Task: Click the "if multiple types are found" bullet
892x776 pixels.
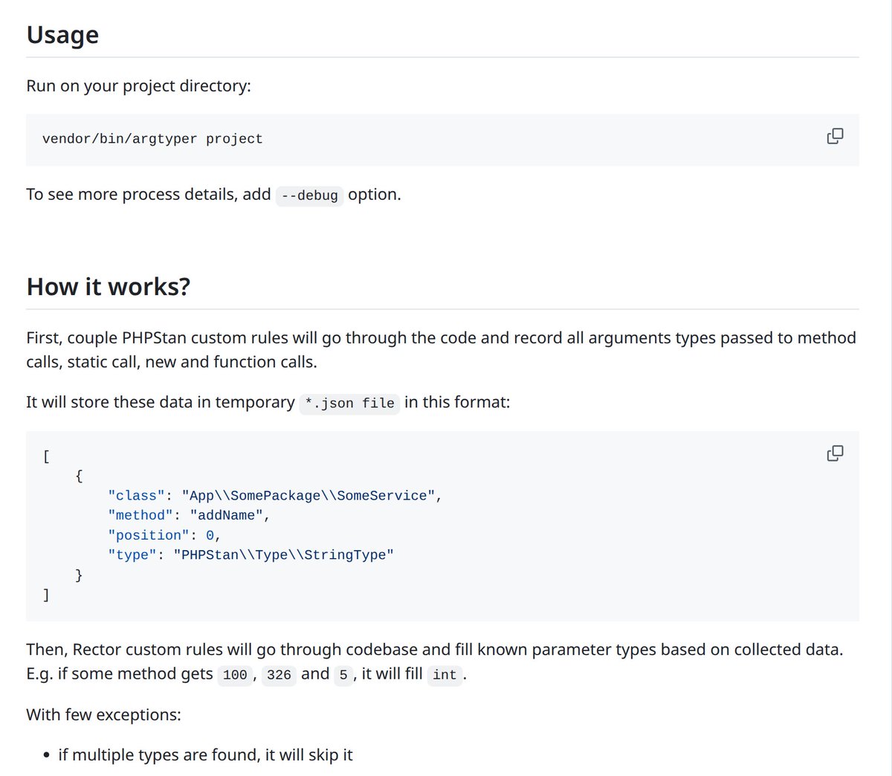Action: pos(205,755)
